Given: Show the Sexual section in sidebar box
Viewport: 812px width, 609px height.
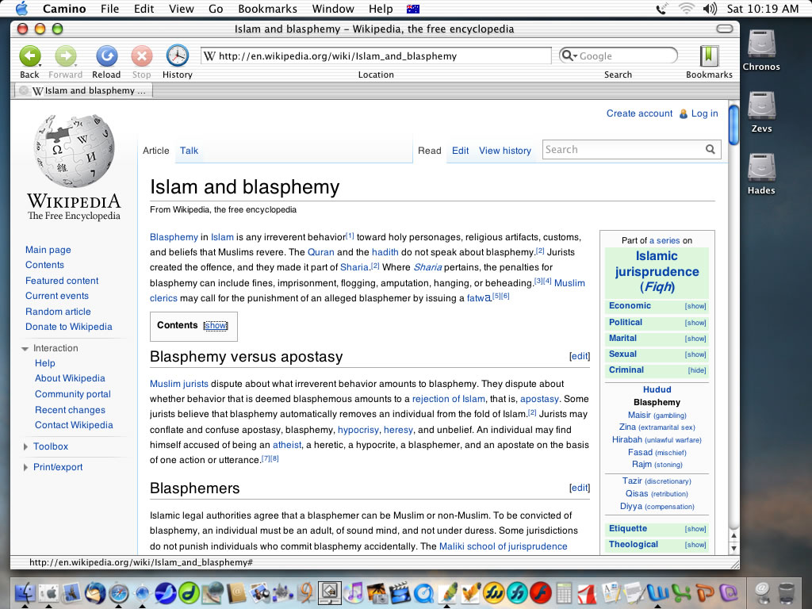Looking at the screenshot, I should click(695, 354).
